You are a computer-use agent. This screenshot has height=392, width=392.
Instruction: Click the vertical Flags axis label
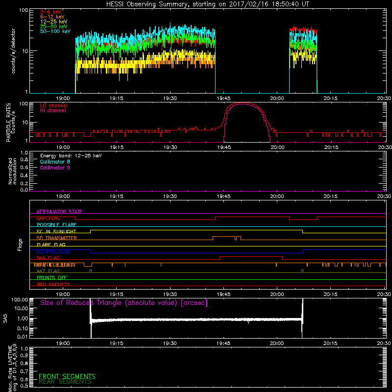(20, 245)
